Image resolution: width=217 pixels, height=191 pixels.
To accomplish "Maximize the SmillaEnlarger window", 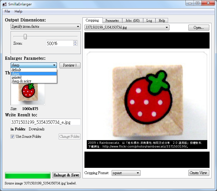I will pyautogui.click(x=198, y=3).
